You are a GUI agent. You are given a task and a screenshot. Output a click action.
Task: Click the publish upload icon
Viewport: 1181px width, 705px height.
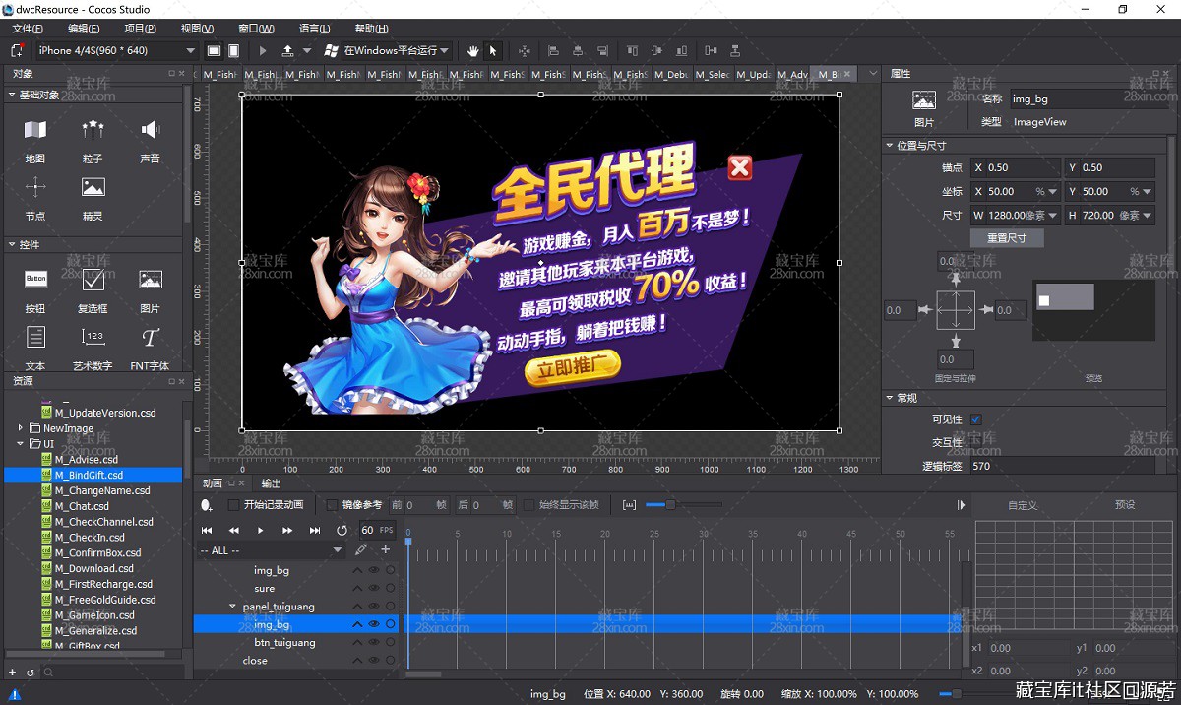pyautogui.click(x=287, y=50)
